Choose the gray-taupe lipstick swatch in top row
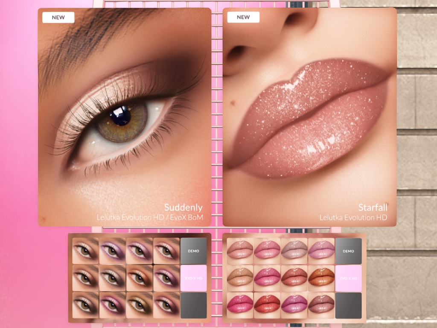 [x=294, y=251]
